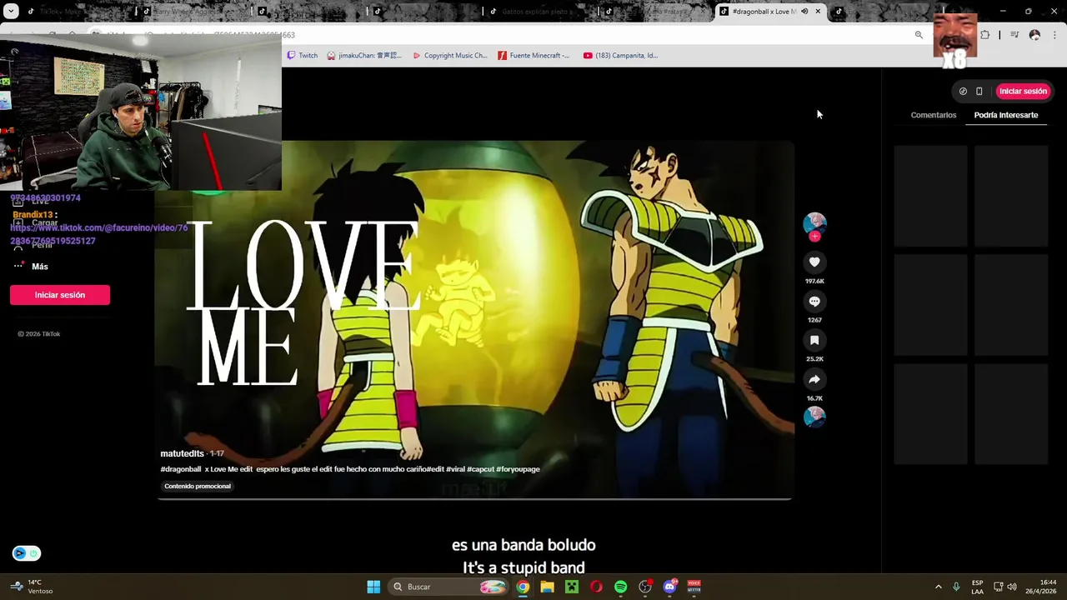Open the Twitch bookmark
Screen dimensions: 1067x600
click(x=303, y=56)
